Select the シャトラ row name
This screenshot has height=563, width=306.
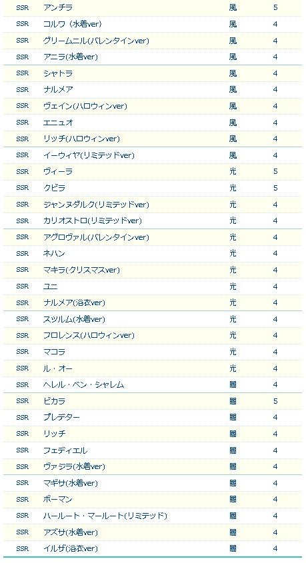pos(58,73)
